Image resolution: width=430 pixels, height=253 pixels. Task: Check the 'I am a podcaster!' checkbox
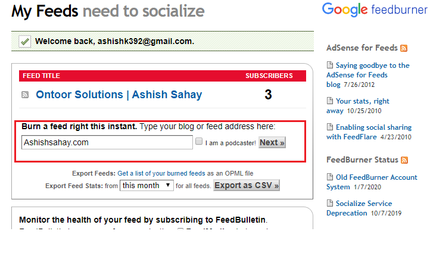click(199, 142)
